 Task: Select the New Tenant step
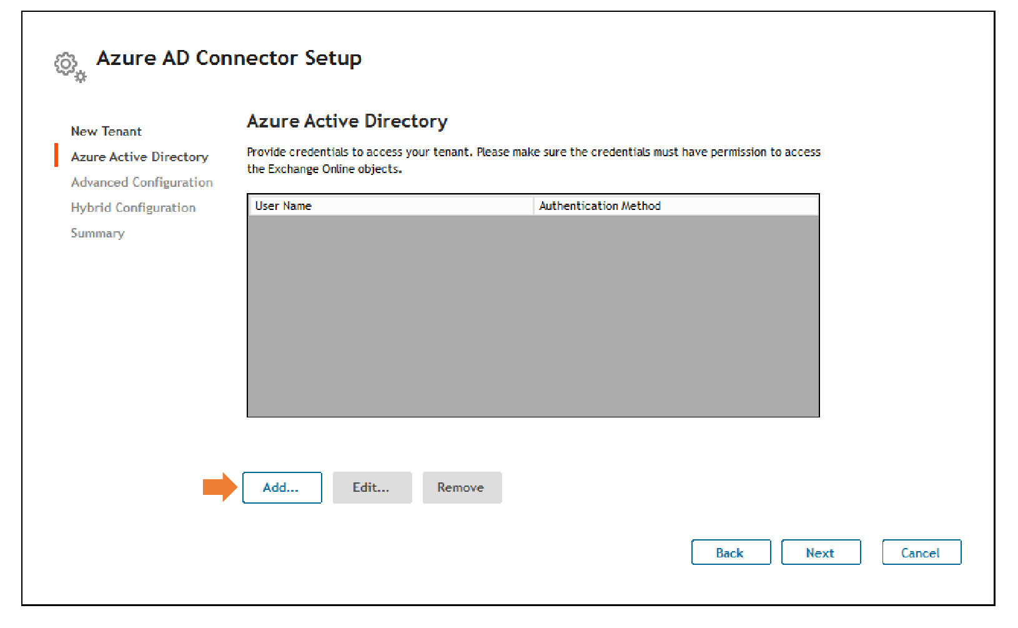[106, 131]
